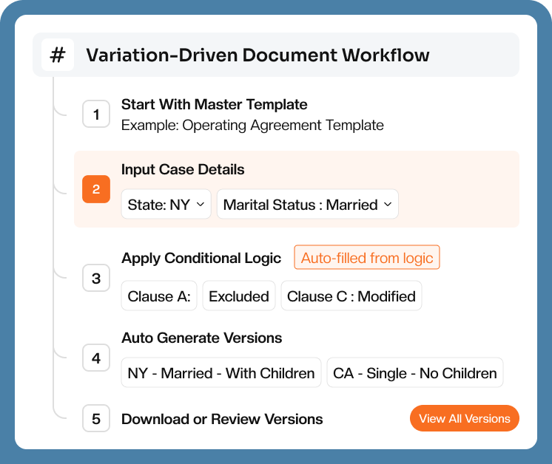Viewport: 552px width, 464px height.
Task: Select step number 1 badge
Action: (96, 114)
